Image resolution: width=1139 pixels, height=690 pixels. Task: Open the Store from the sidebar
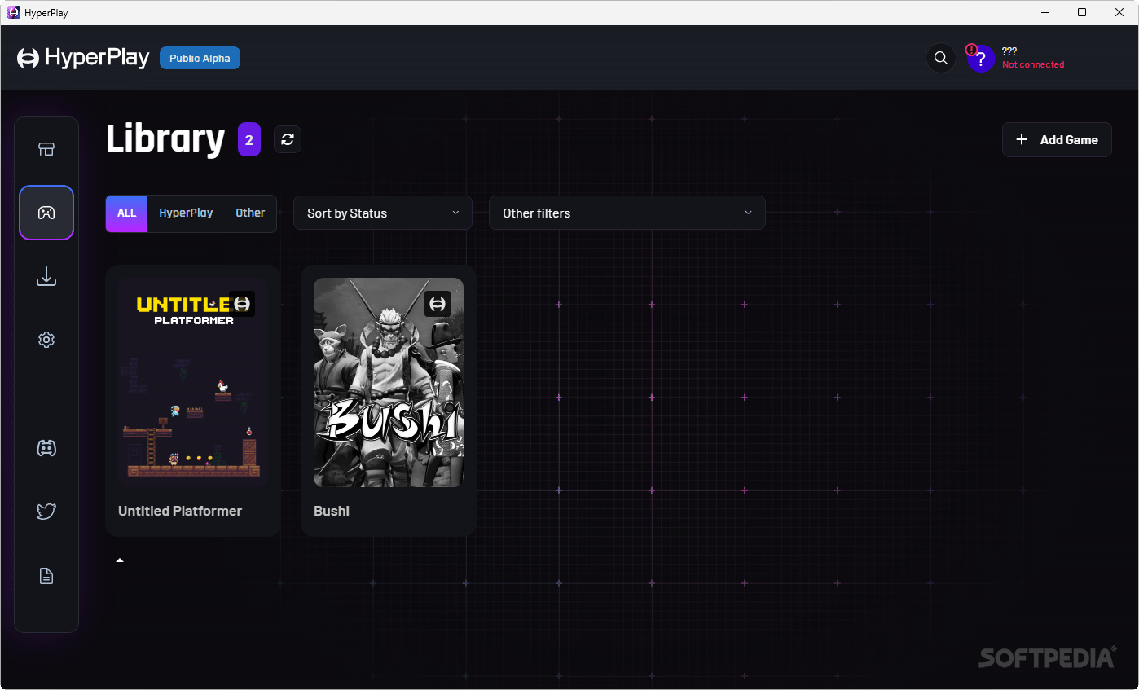click(46, 149)
